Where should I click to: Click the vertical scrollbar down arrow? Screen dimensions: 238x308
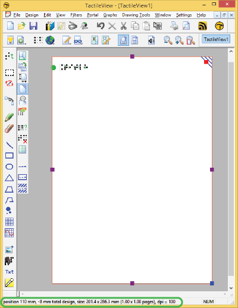point(231,288)
